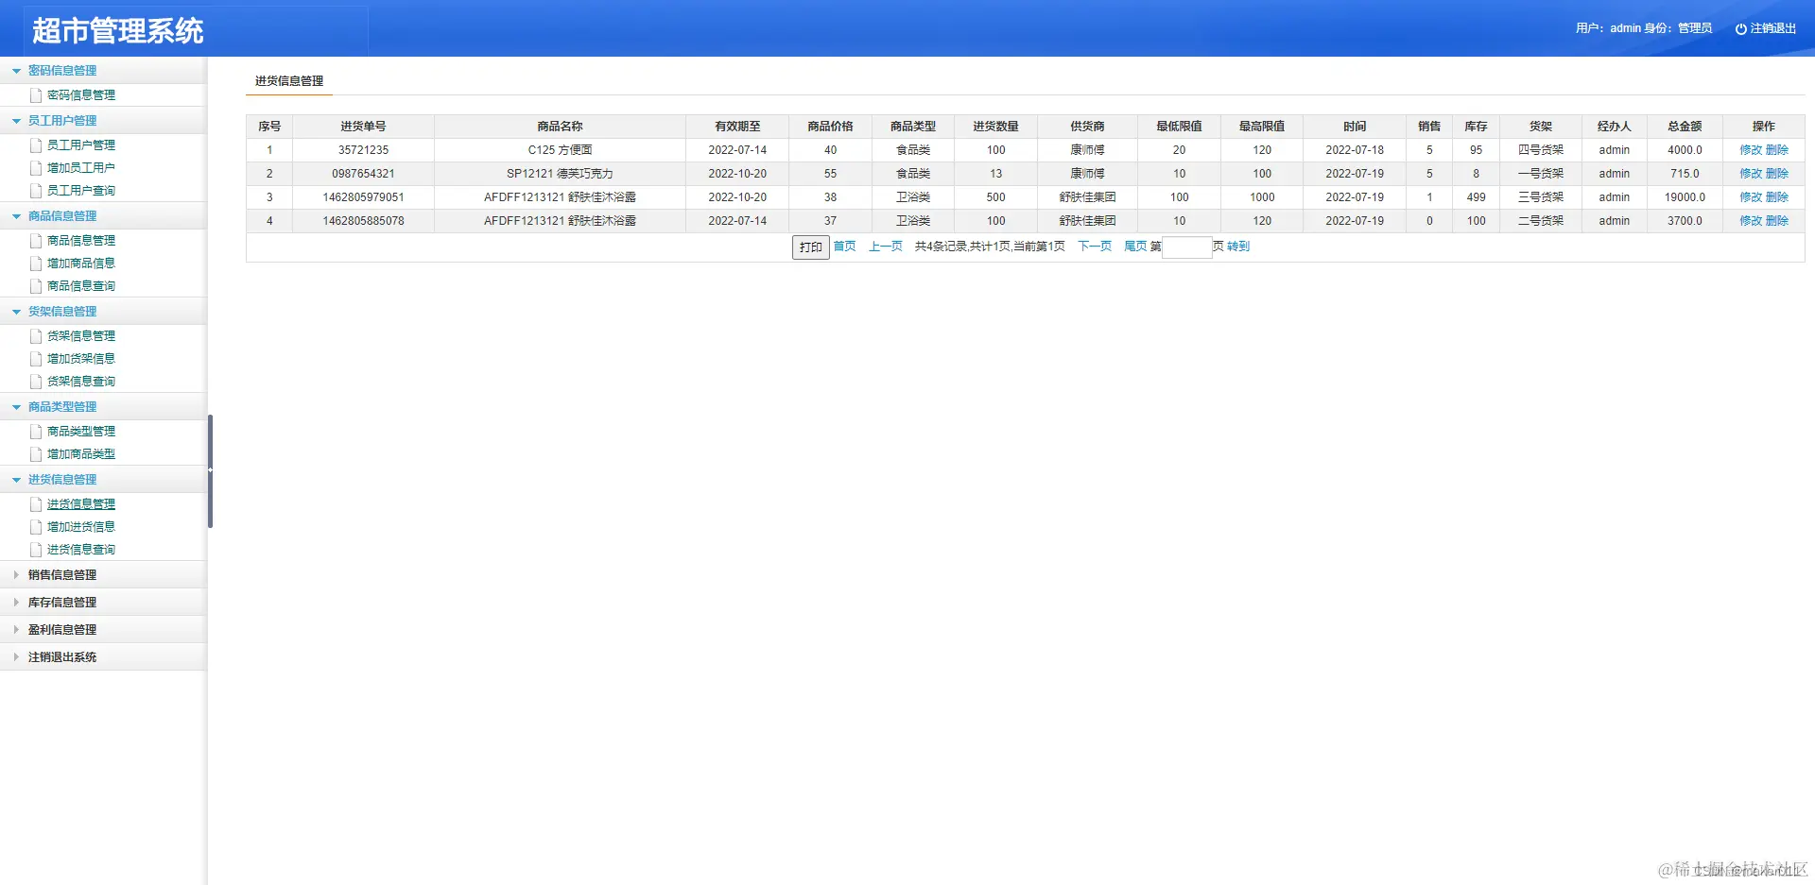The width and height of the screenshot is (1815, 885).
Task: Open 增加员工用户 page
Action: [x=81, y=168]
